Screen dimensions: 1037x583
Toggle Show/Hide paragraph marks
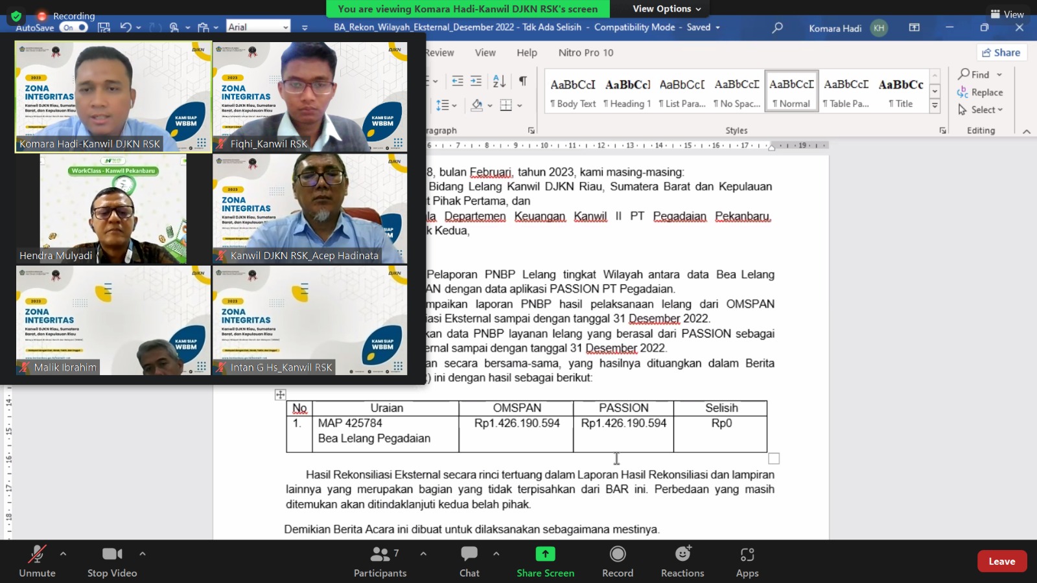[522, 81]
